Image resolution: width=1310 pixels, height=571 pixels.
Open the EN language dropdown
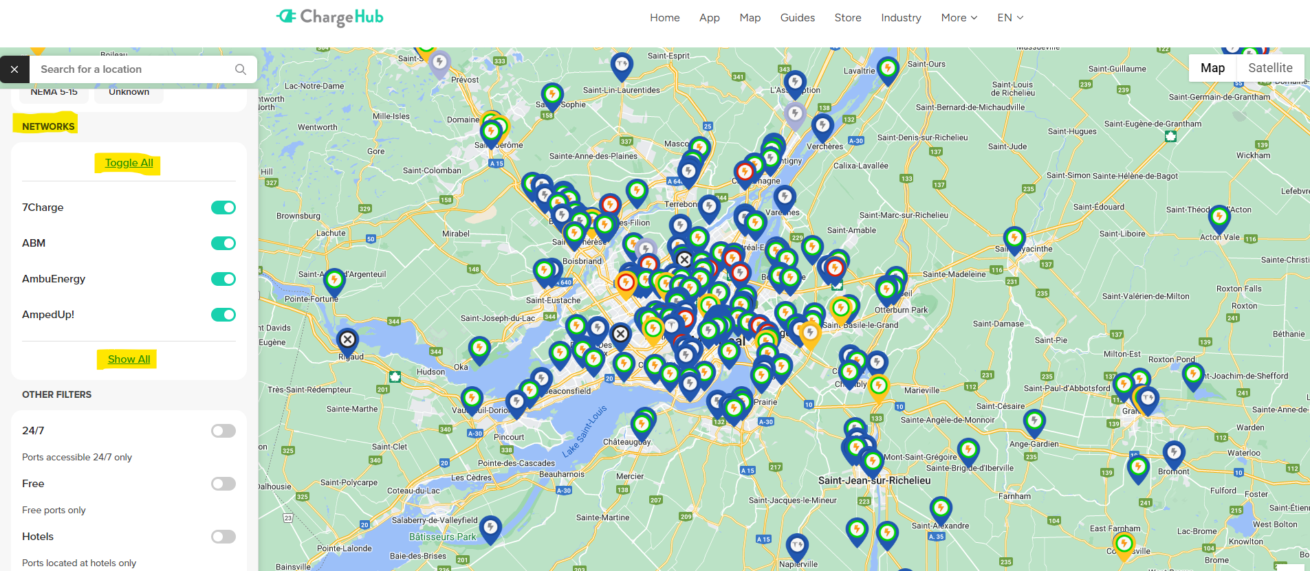click(1010, 18)
